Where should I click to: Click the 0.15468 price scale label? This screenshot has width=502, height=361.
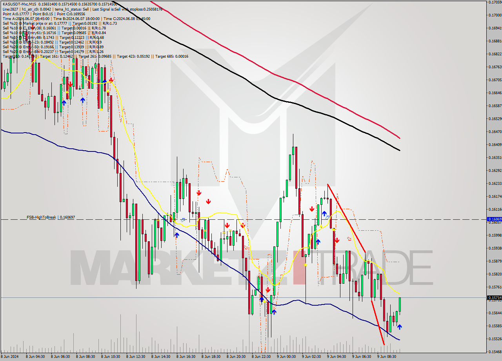pos(495,352)
